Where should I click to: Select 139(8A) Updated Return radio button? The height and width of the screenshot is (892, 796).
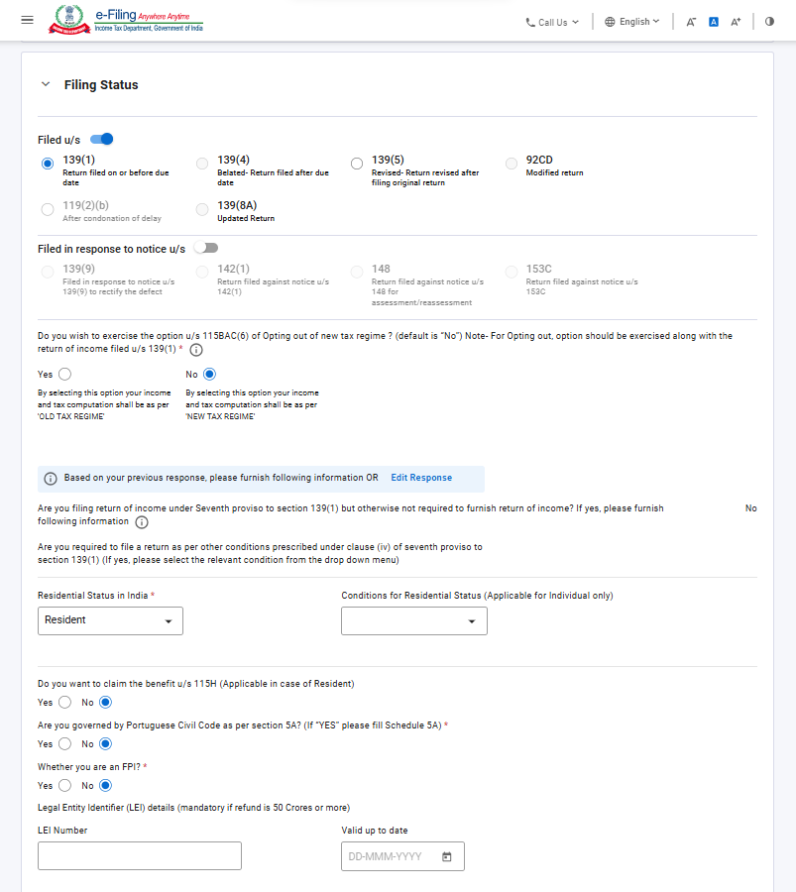[202, 209]
